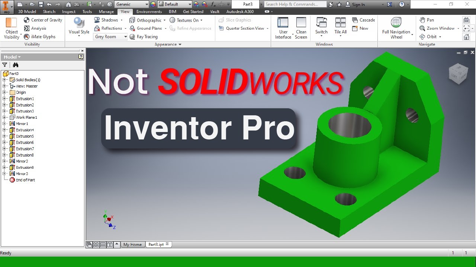Save the part with the floppy icon
The image size is (476, 267).
(x=41, y=4)
